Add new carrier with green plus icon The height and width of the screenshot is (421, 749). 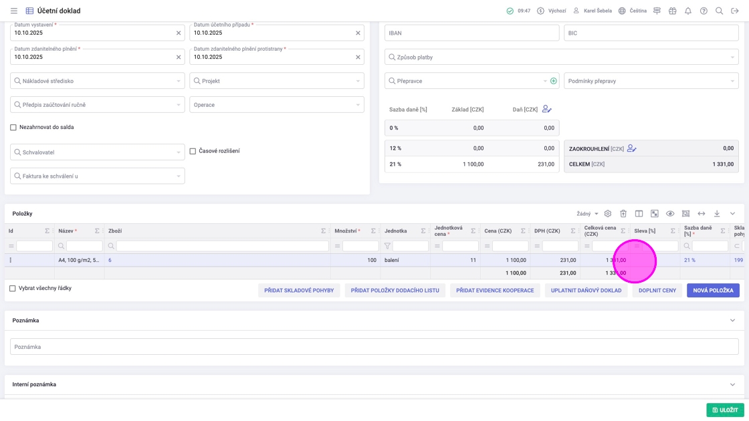pos(553,81)
